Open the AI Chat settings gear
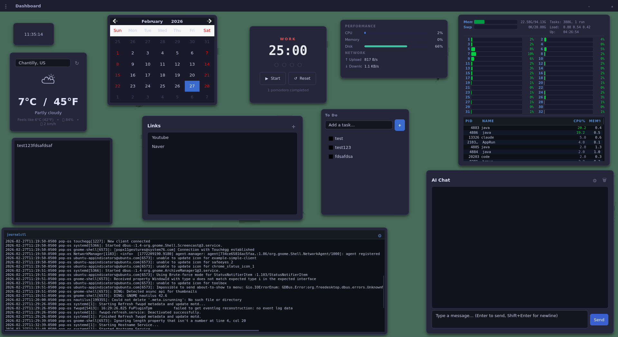The image size is (618, 337). [x=595, y=180]
